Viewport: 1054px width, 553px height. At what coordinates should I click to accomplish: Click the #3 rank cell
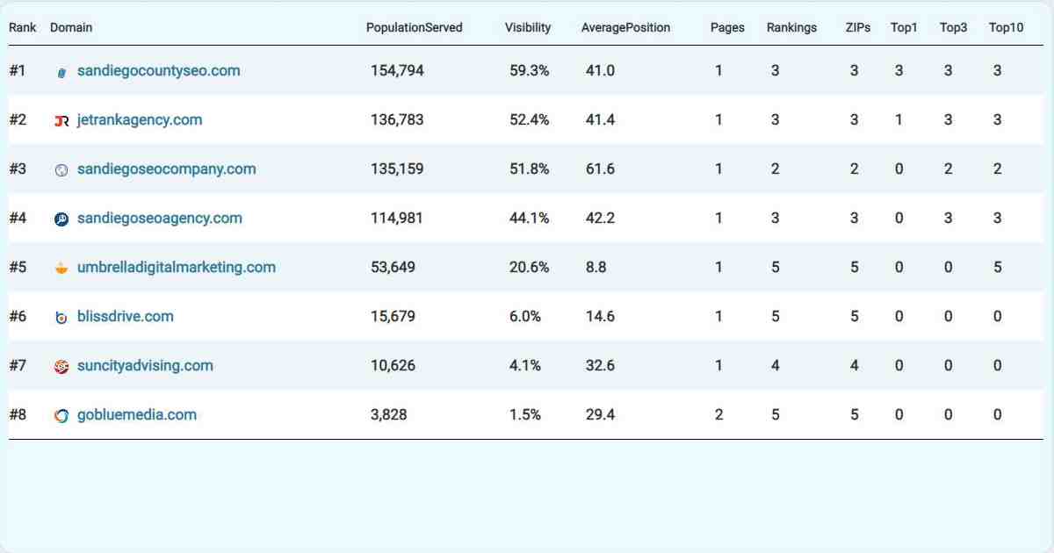coord(18,169)
